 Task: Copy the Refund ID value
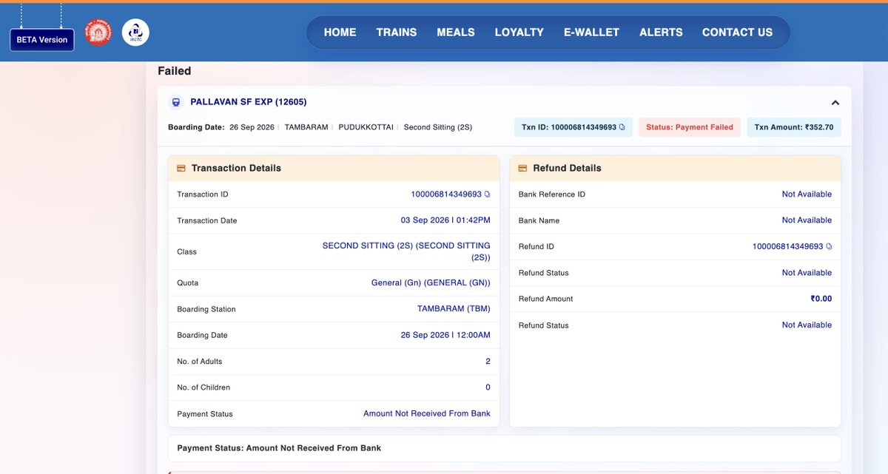(829, 246)
